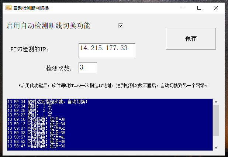Click the window title text 自动检测断网切换

(x=31, y=8)
